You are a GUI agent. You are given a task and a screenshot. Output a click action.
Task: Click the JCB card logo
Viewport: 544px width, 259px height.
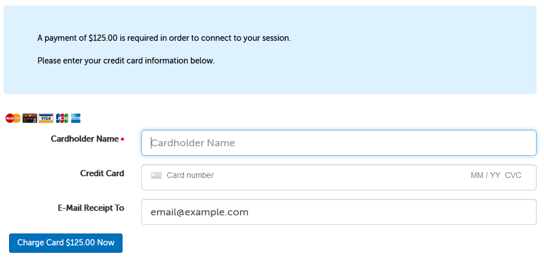(62, 118)
